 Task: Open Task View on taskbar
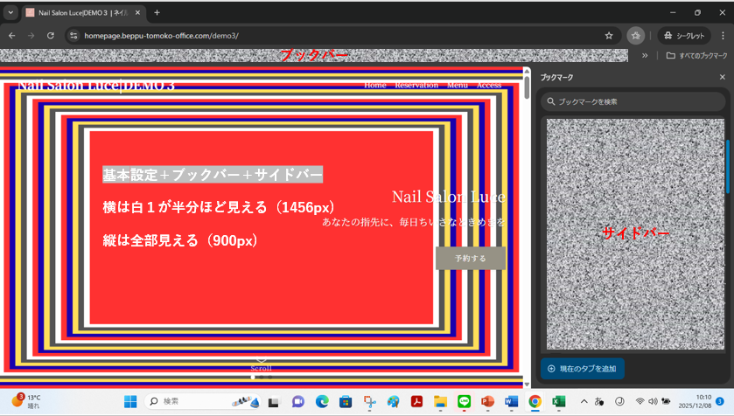274,401
